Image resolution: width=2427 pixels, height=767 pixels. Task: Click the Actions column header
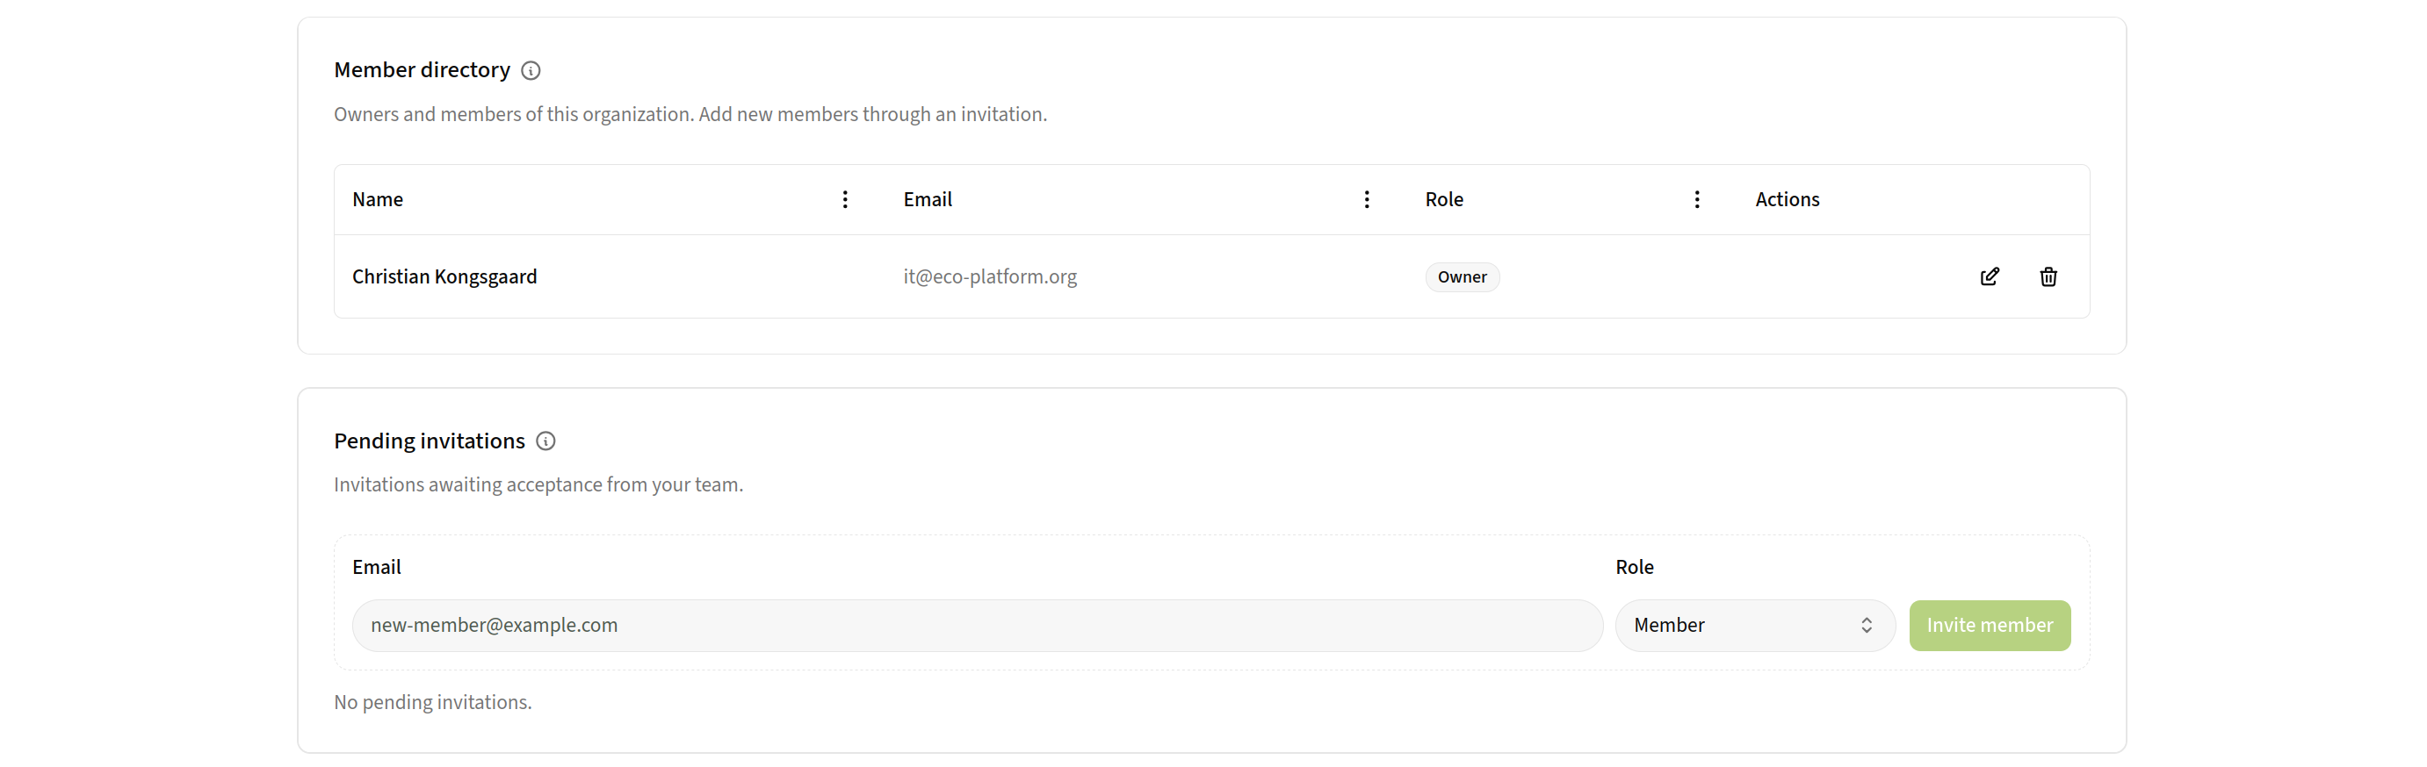tap(1787, 199)
